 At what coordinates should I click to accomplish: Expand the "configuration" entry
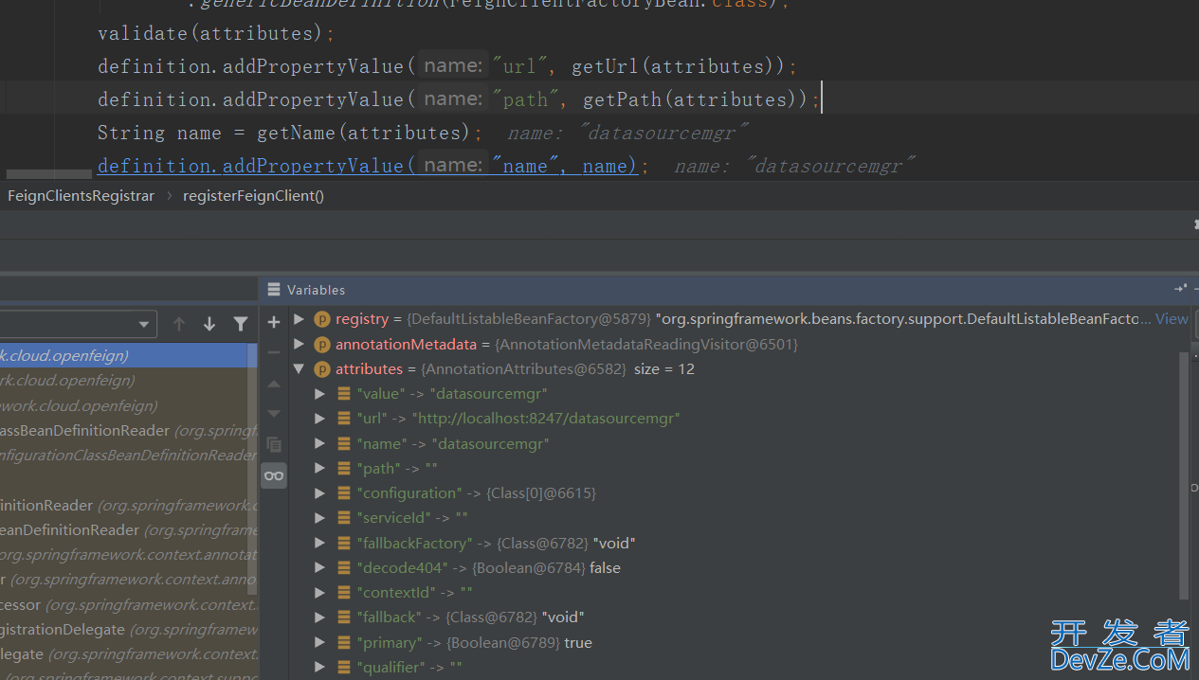[x=320, y=493]
